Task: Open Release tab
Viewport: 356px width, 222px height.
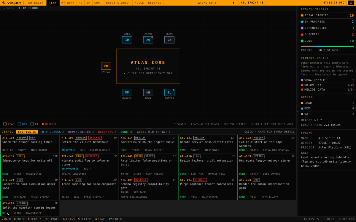Action: 155,3
